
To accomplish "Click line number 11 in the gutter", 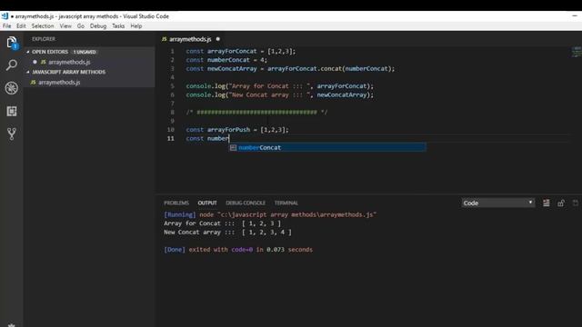I will (170, 138).
